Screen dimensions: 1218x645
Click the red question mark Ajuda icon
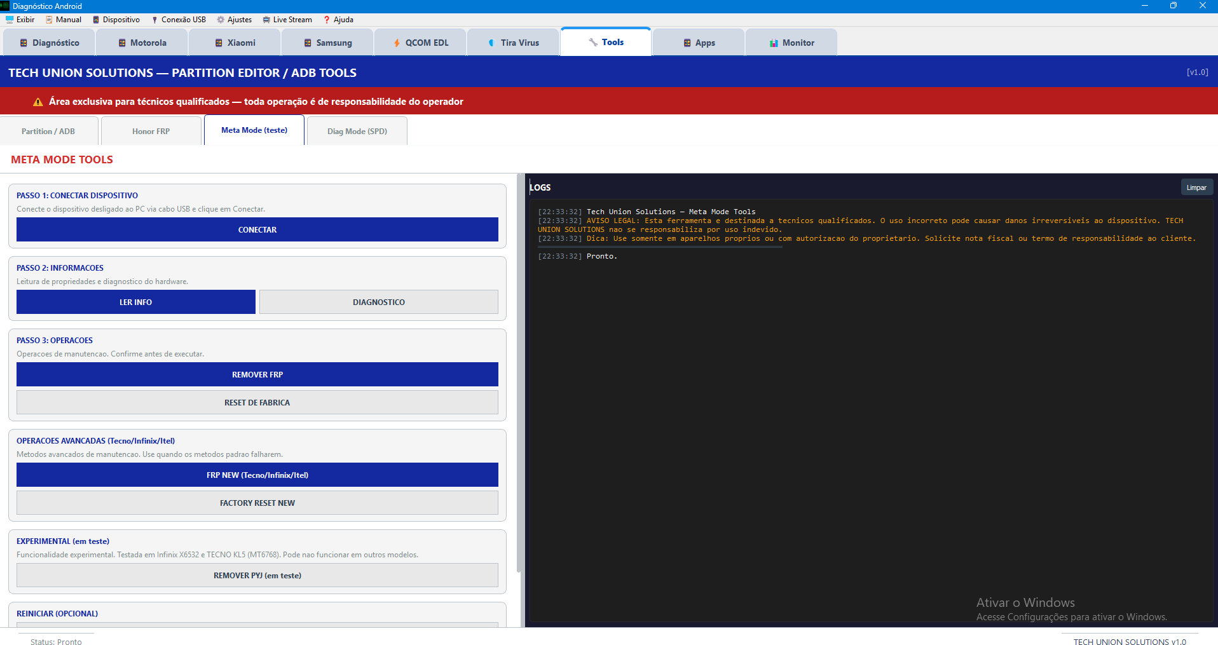tap(327, 20)
